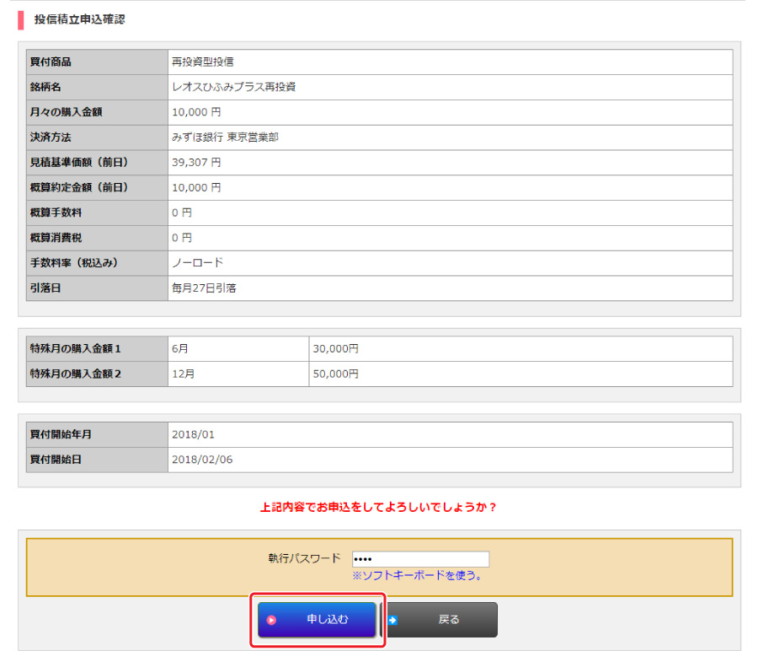Select the 執行パスワード label
Screen dimensions: 758x651
305,558
